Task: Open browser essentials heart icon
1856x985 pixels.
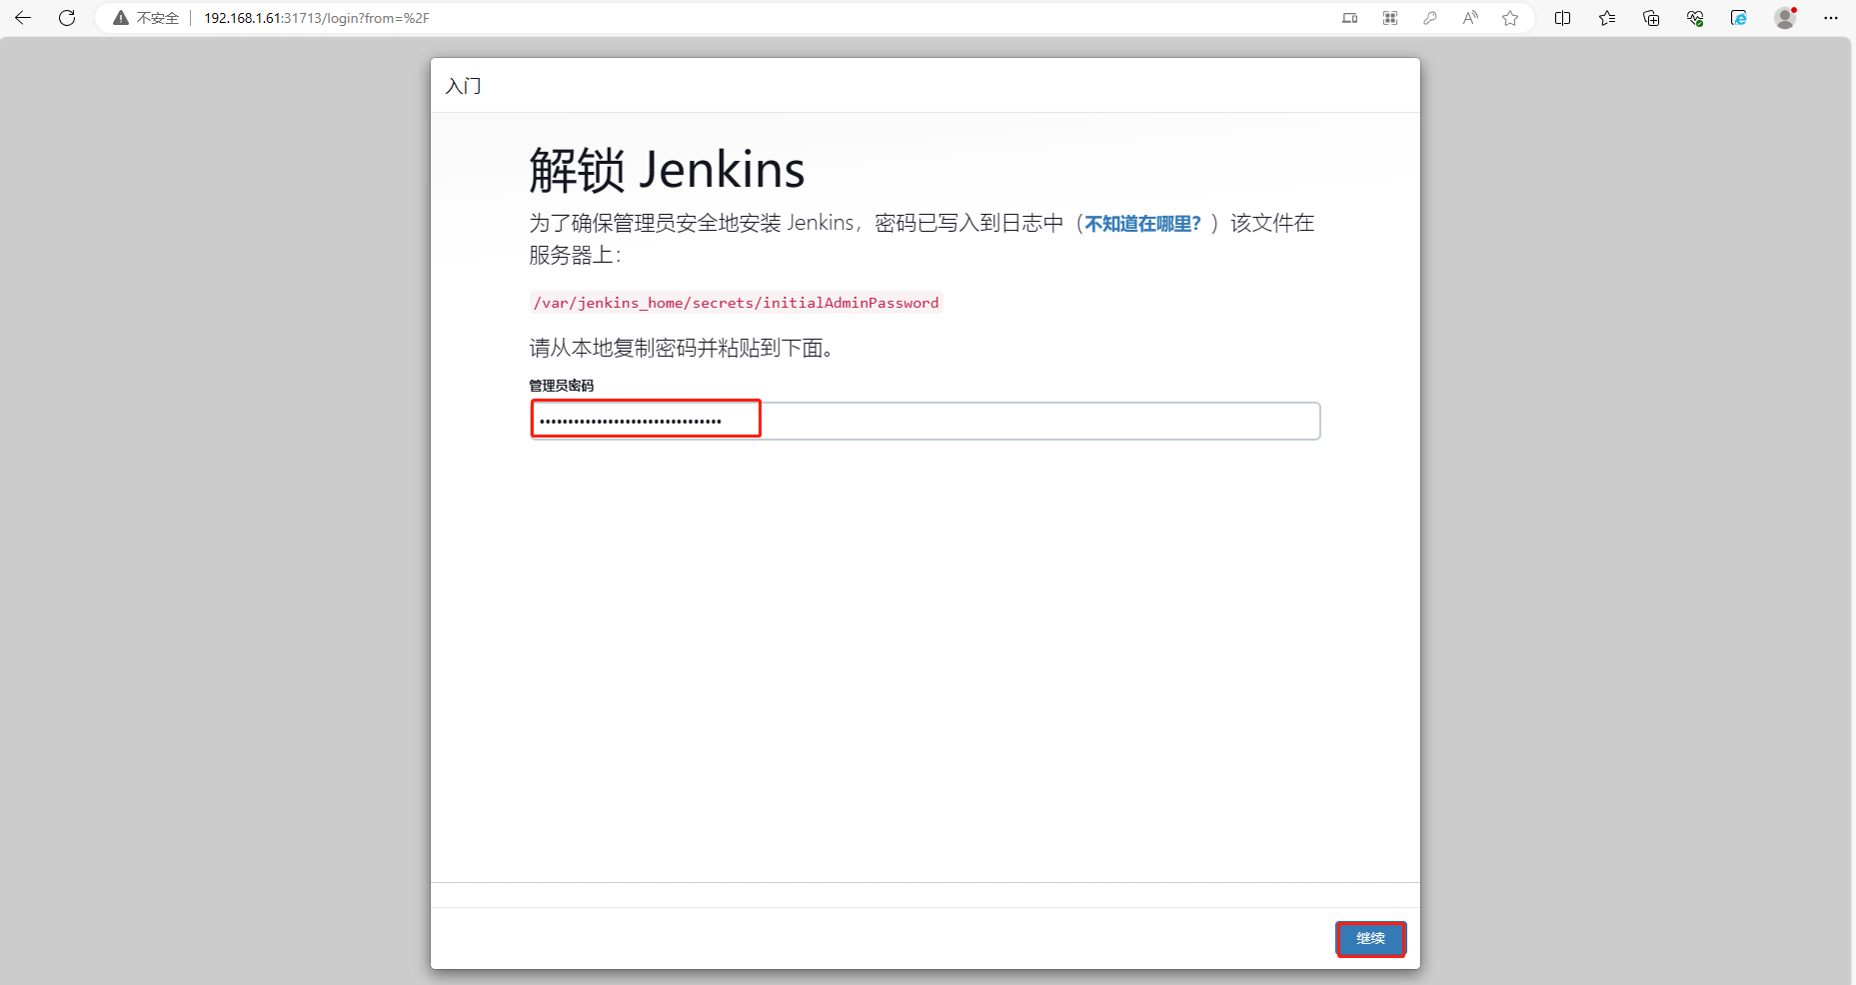Action: click(x=1695, y=18)
